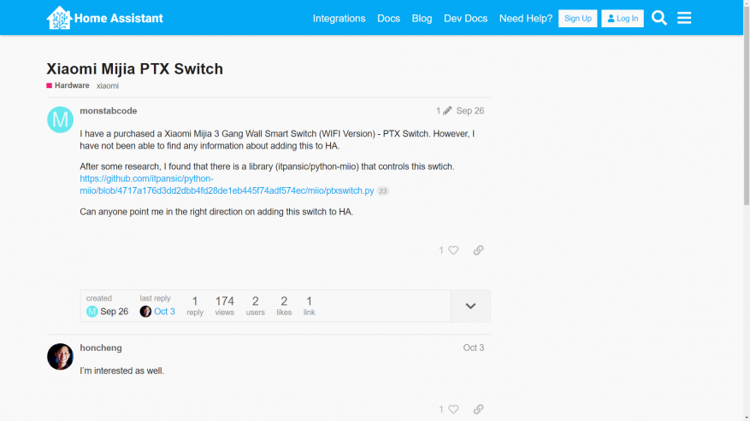Click the Log In button

623,18
